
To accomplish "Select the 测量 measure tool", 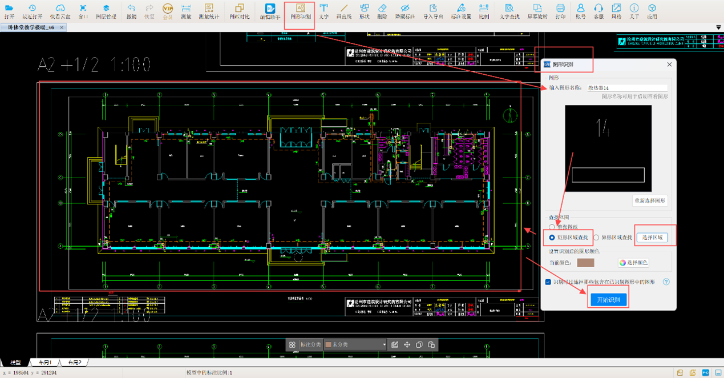I will [x=186, y=10].
